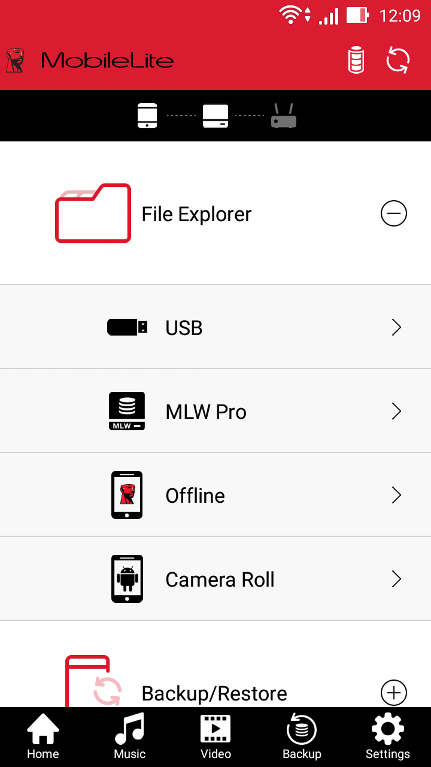
Task: Select the phone device icon in connection bar
Action: pyautogui.click(x=147, y=116)
